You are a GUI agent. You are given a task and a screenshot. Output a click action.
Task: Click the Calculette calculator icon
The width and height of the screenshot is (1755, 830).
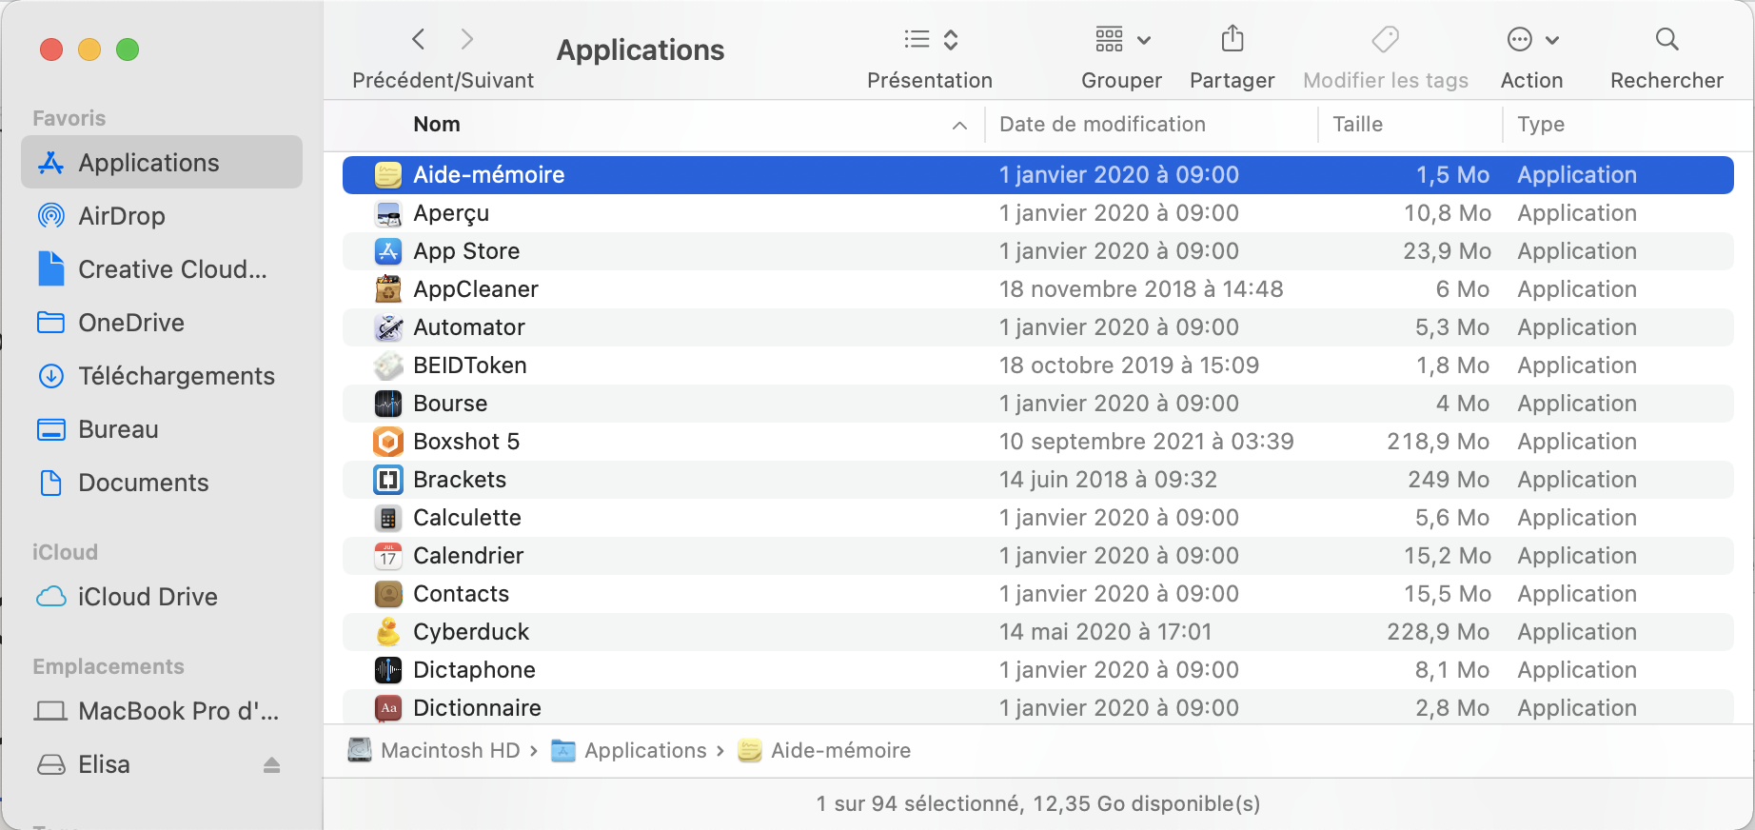coord(388,518)
